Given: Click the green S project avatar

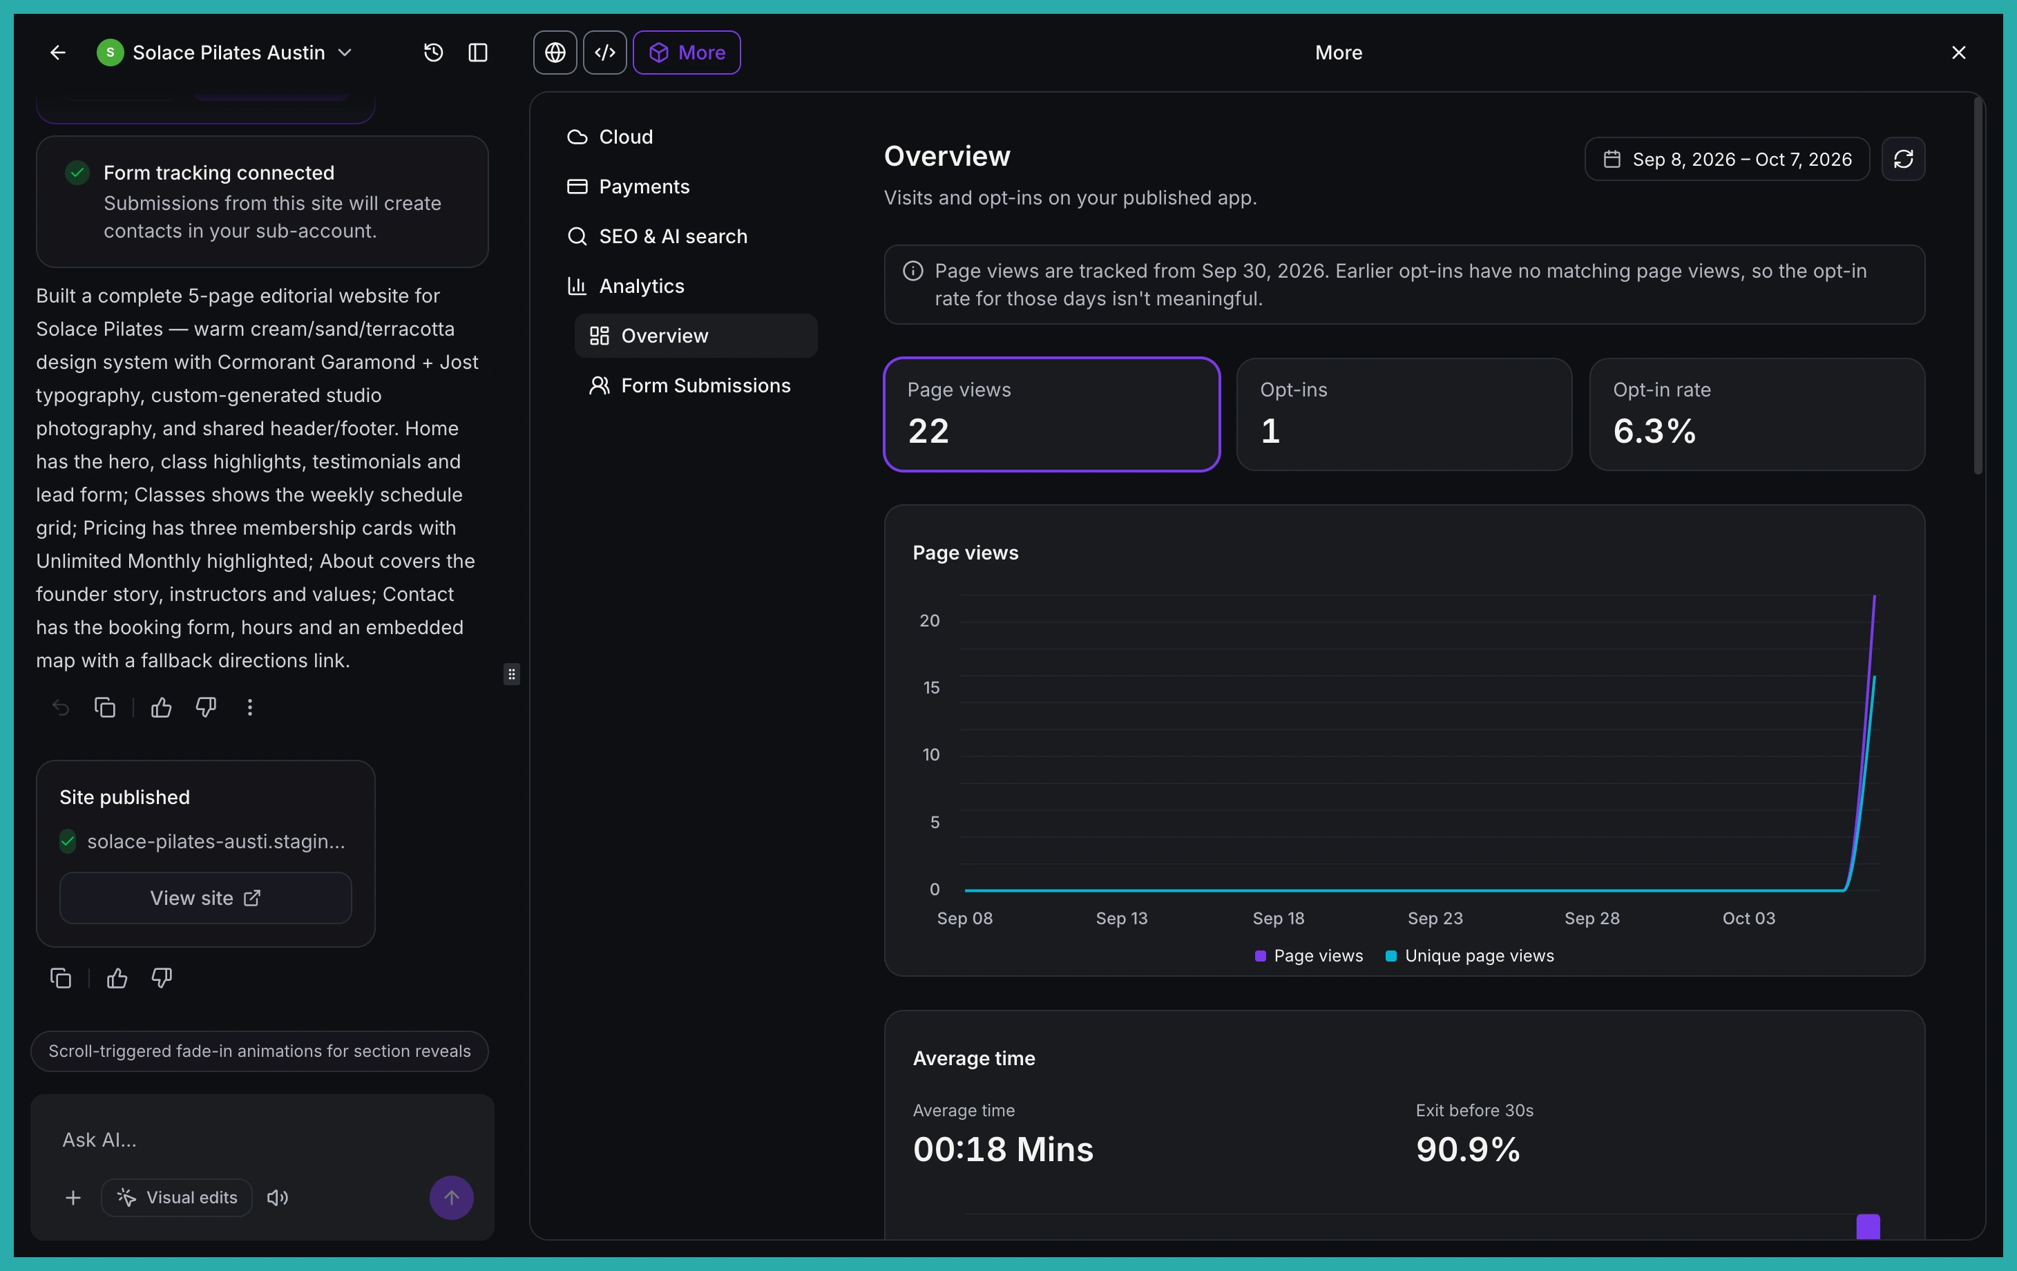Looking at the screenshot, I should coord(110,52).
